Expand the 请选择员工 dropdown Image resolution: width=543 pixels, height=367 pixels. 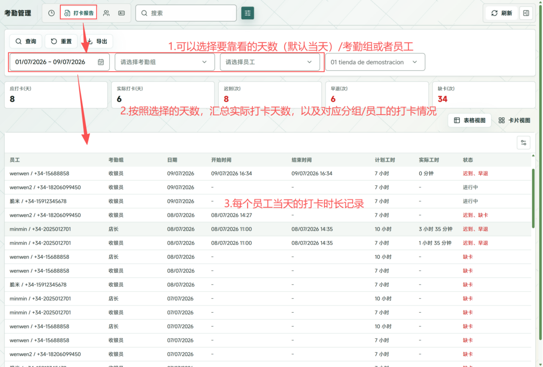(270, 62)
